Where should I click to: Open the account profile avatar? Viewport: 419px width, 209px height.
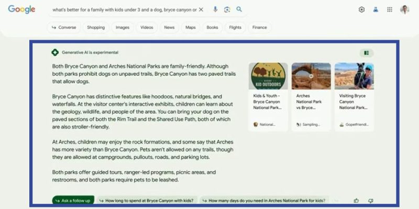404,9
